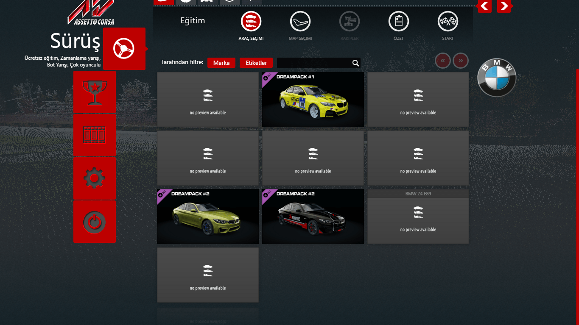Open the trophy special events tile
The image size is (579, 325).
pos(95,92)
